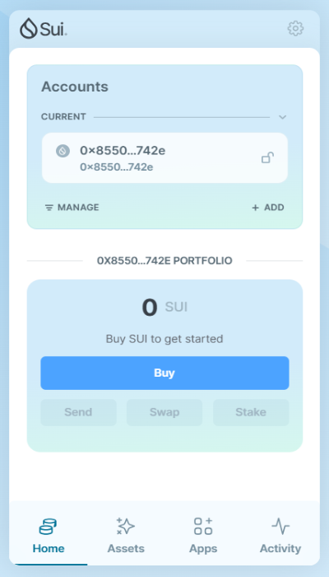Screen dimensions: 329x577
Task: Click the Send button
Action: [x=78, y=412]
